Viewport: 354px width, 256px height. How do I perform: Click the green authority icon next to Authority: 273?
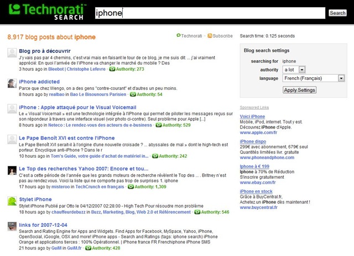tap(112, 69)
